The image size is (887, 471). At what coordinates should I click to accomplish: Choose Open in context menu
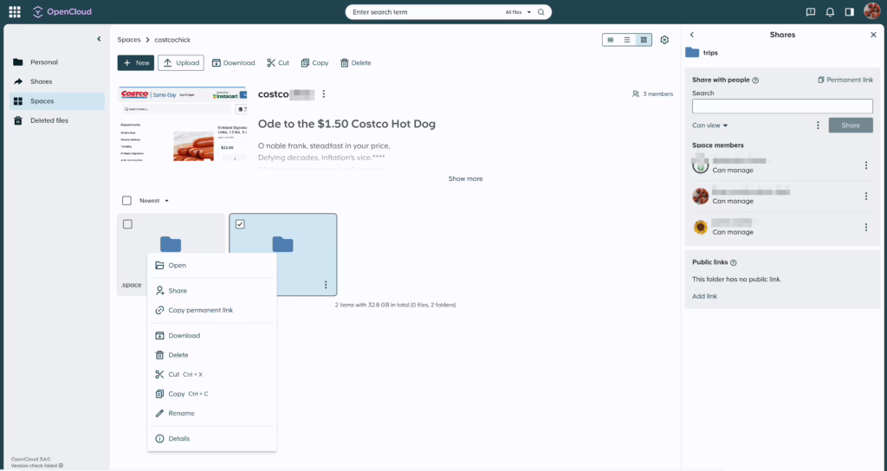[212, 265]
